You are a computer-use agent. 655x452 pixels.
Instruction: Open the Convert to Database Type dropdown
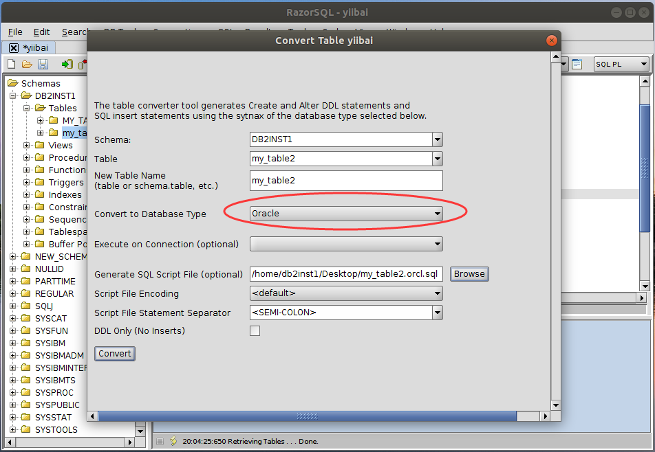346,214
